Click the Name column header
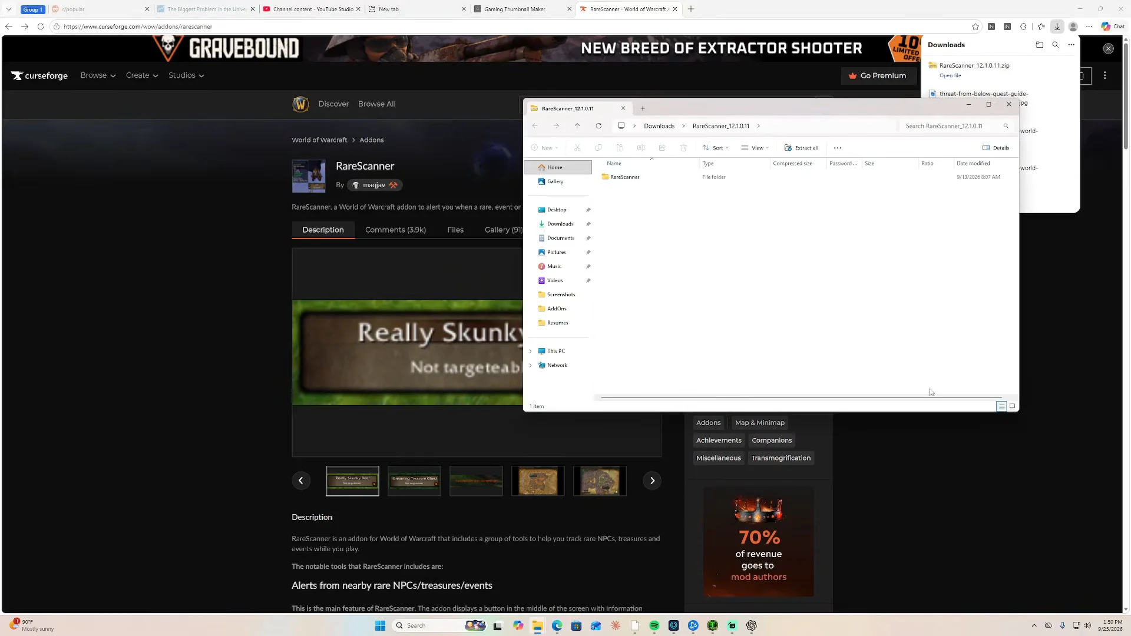 pyautogui.click(x=614, y=164)
